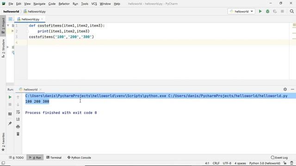
Task: Close the helloworld.py editor tab
Action: tap(42, 19)
